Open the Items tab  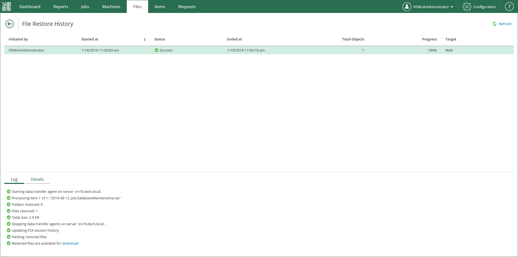(x=160, y=7)
